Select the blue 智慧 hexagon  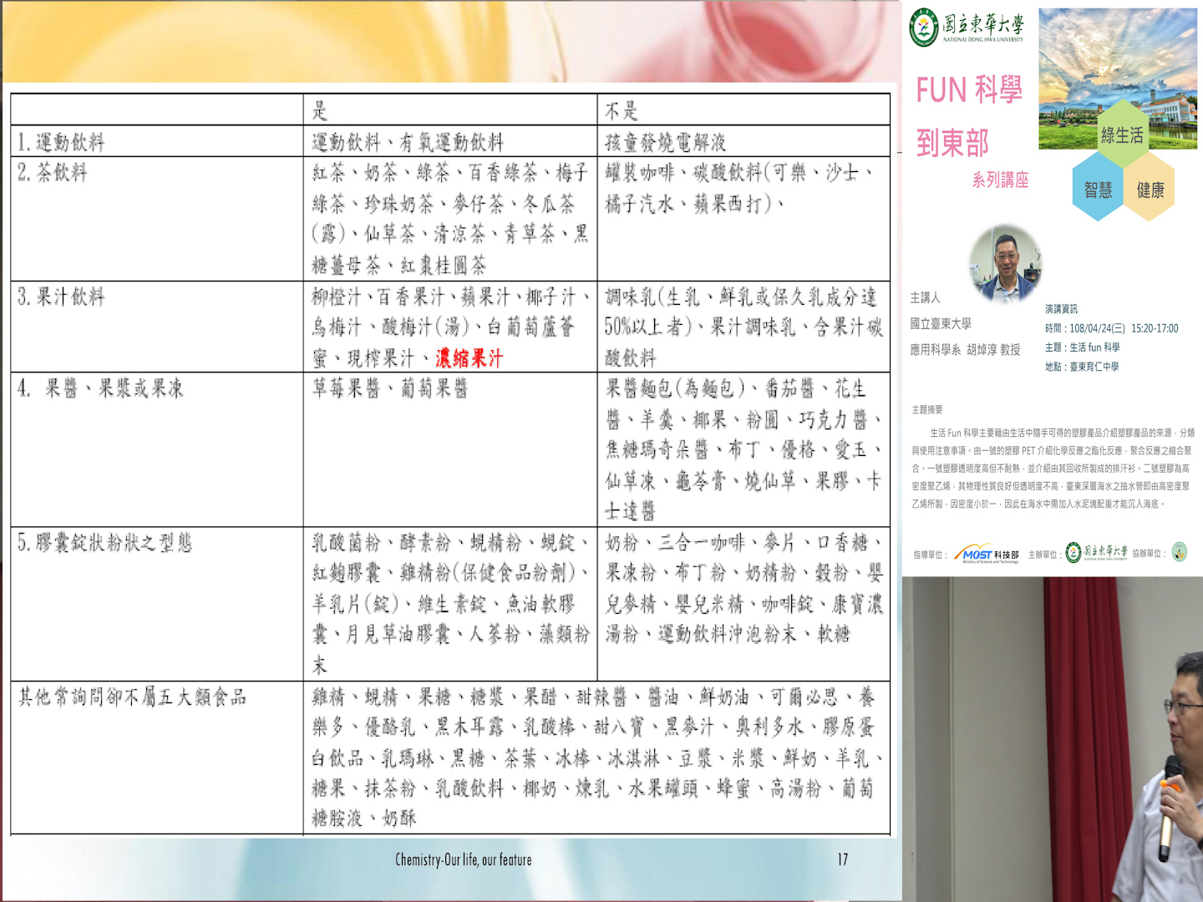pyautogui.click(x=1098, y=190)
